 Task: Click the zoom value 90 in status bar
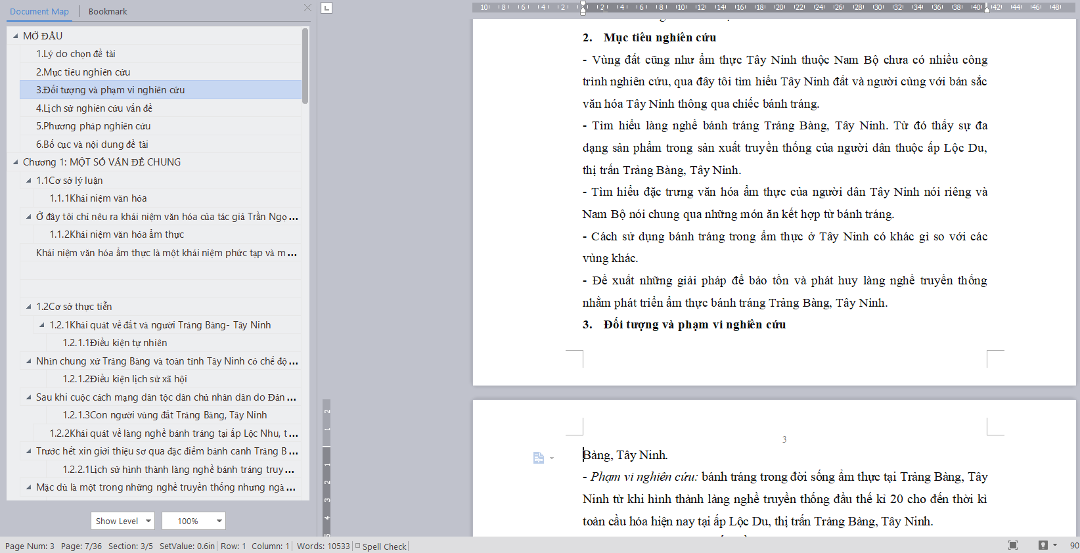click(1074, 546)
